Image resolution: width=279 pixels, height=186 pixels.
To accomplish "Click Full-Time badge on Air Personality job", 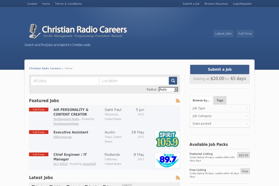I will click(x=39, y=109).
